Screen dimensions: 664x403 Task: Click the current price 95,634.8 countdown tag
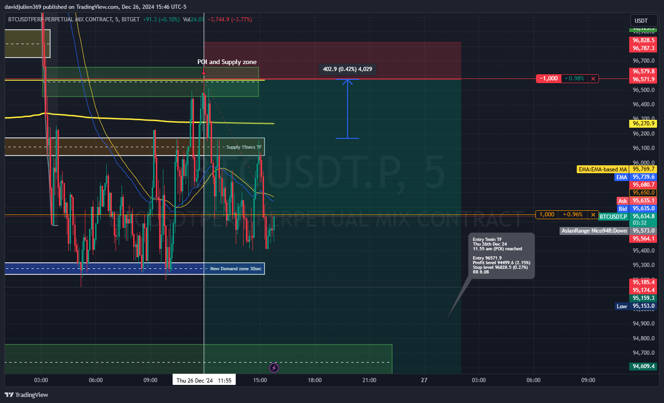coord(644,220)
